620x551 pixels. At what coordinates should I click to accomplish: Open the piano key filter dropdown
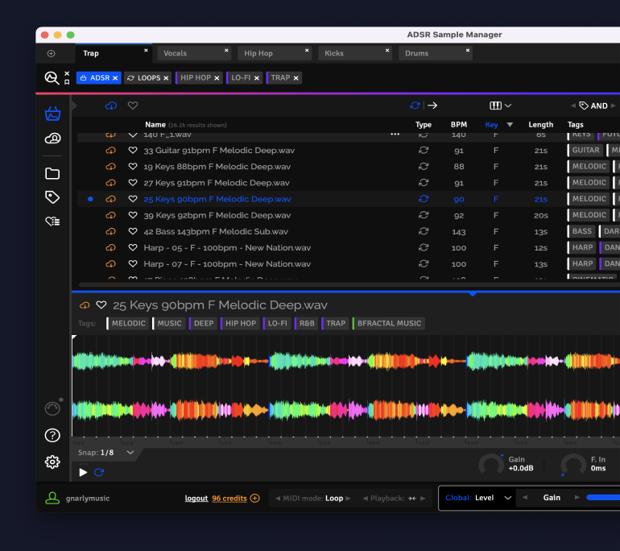click(501, 106)
